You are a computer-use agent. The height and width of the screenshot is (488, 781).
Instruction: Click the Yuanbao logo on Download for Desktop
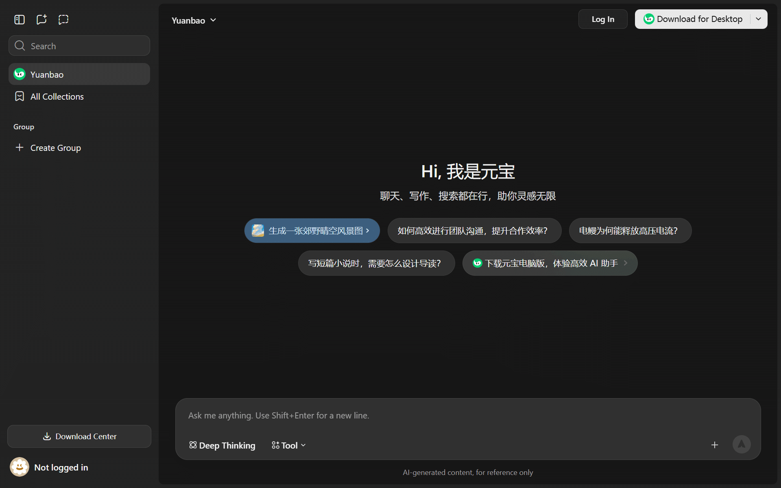[x=649, y=19]
